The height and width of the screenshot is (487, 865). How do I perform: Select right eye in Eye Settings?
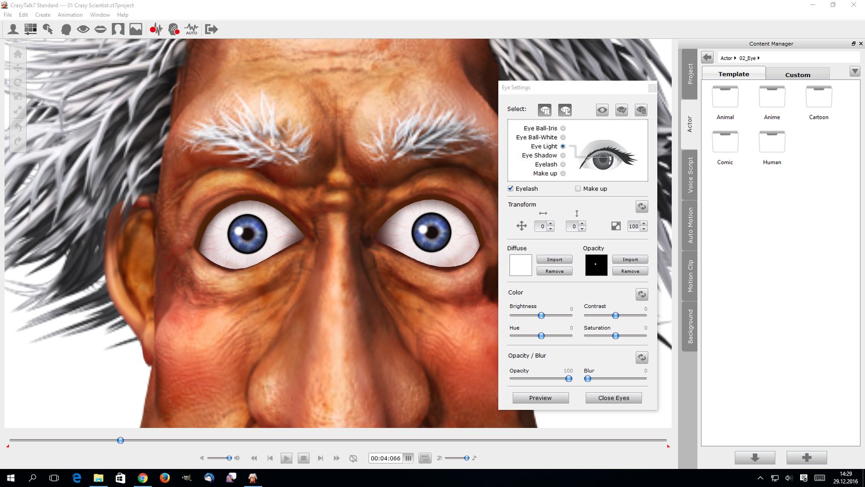tap(545, 110)
